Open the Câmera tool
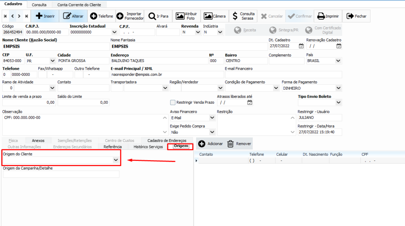The height and width of the screenshot is (226, 405). (x=208, y=16)
